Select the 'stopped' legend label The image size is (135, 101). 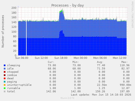tap(13, 72)
